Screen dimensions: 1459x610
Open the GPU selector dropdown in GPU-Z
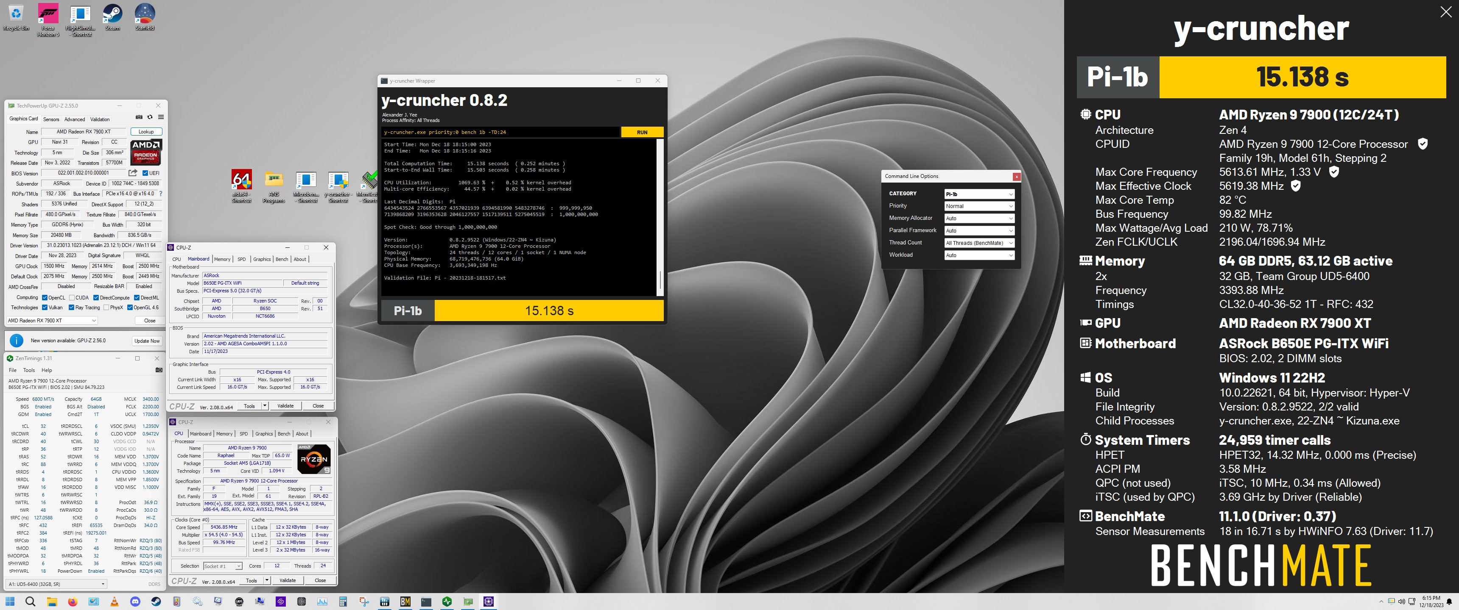[x=52, y=320]
